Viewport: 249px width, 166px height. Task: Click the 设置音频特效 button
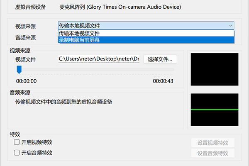tap(212, 153)
